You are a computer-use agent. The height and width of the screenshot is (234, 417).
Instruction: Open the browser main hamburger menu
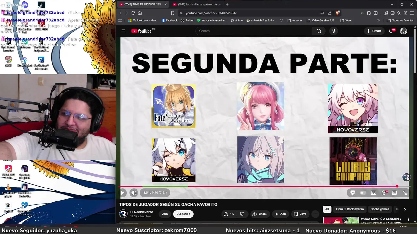point(412,13)
